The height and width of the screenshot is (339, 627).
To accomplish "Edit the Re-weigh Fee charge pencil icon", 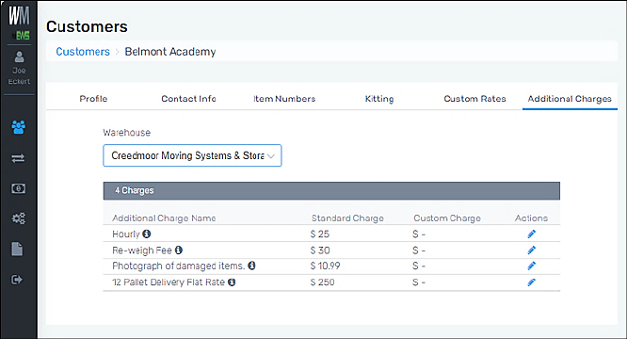I will (x=531, y=250).
